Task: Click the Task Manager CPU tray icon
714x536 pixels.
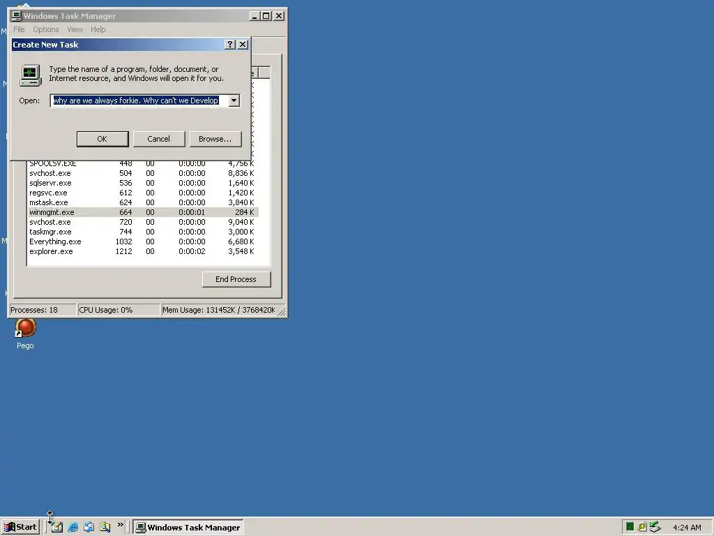Action: coord(630,527)
